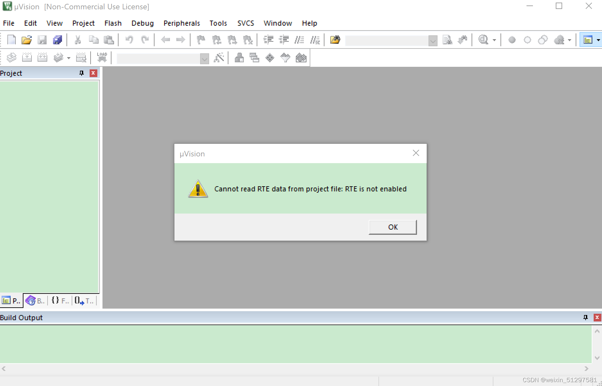Click the Unindent selection icon
The height and width of the screenshot is (386, 602).
284,40
